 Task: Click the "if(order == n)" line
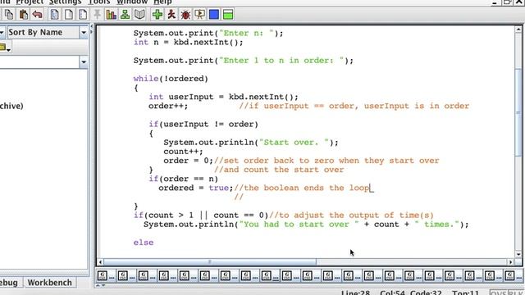[x=183, y=179]
